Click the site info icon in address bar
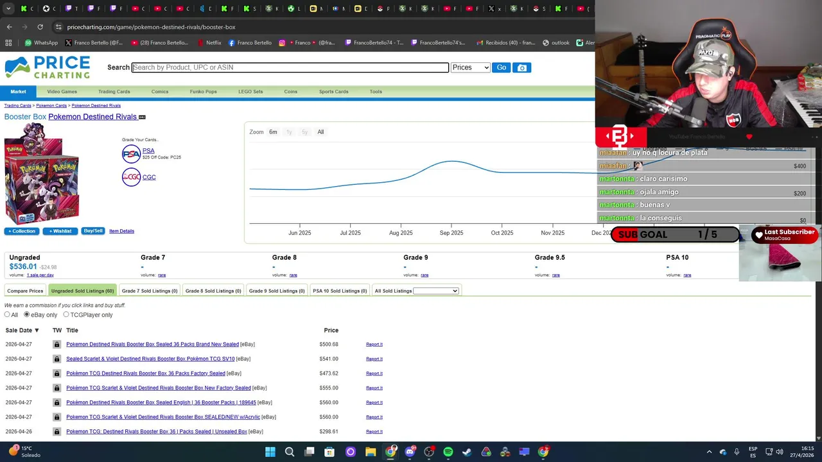This screenshot has height=462, width=822. (x=58, y=27)
